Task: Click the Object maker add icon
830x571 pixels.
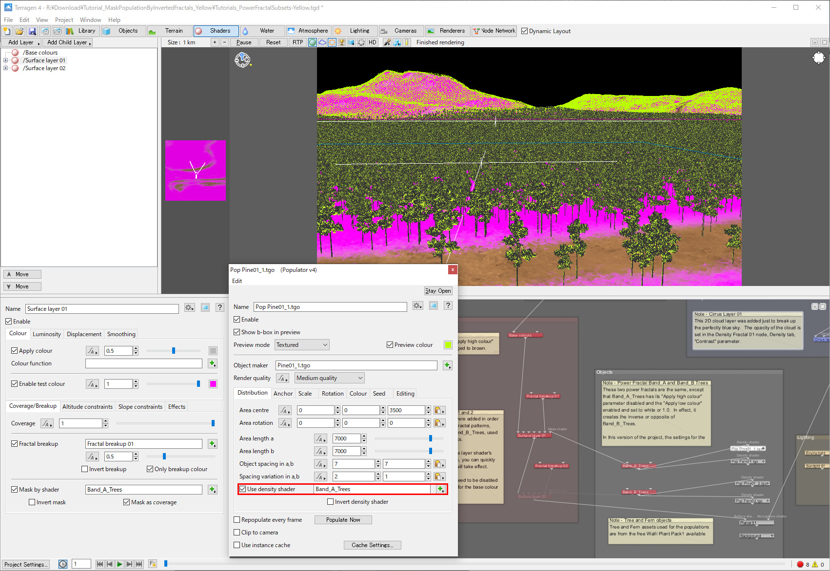Action: 447,365
